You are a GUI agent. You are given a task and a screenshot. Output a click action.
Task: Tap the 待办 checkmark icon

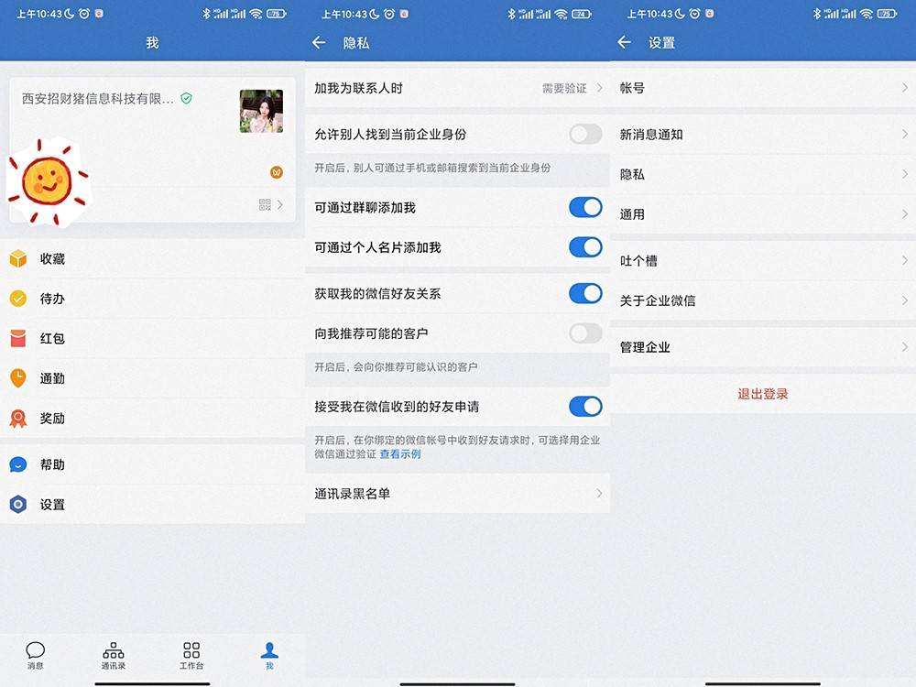(18, 299)
